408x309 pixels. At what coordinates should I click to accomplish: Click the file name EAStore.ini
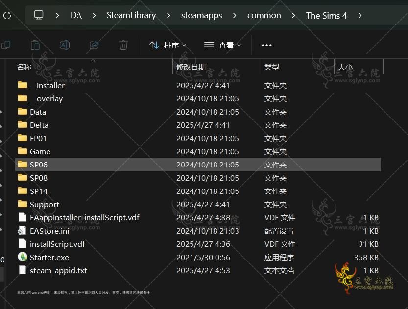click(x=49, y=231)
